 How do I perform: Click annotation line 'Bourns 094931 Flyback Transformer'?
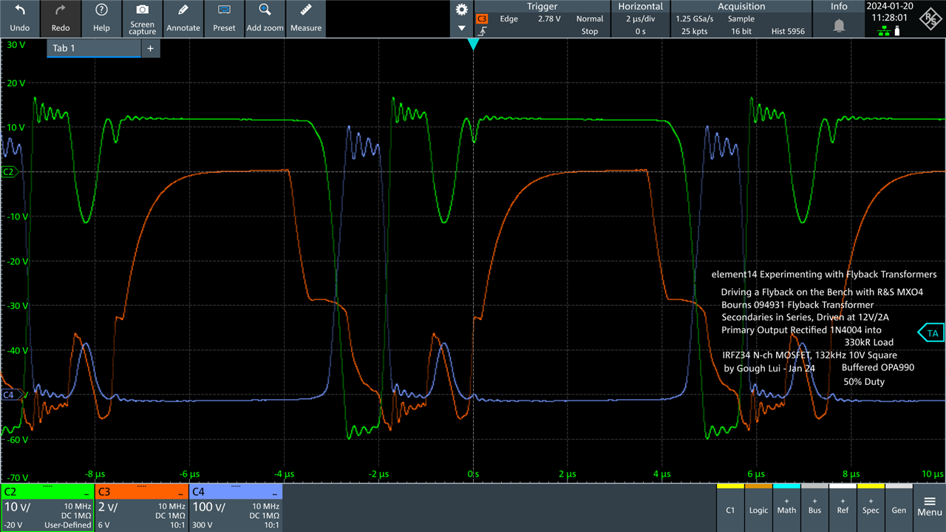click(x=797, y=304)
